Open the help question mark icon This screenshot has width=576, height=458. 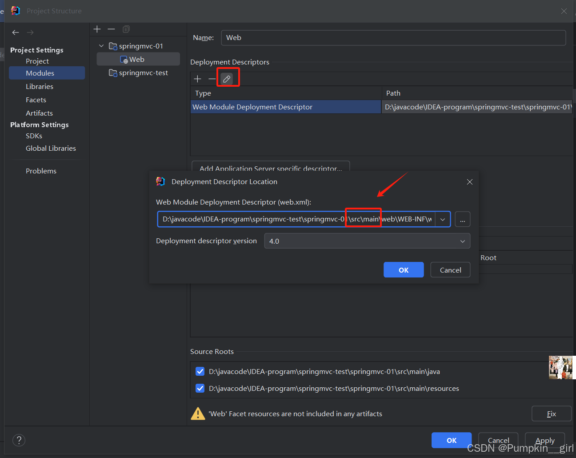click(19, 440)
